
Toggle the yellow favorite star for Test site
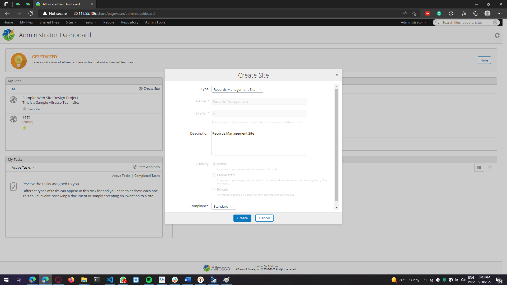tap(25, 128)
